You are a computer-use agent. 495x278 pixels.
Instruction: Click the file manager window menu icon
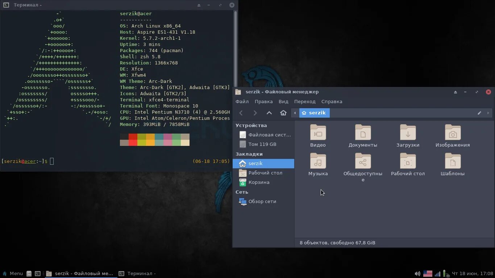238,92
